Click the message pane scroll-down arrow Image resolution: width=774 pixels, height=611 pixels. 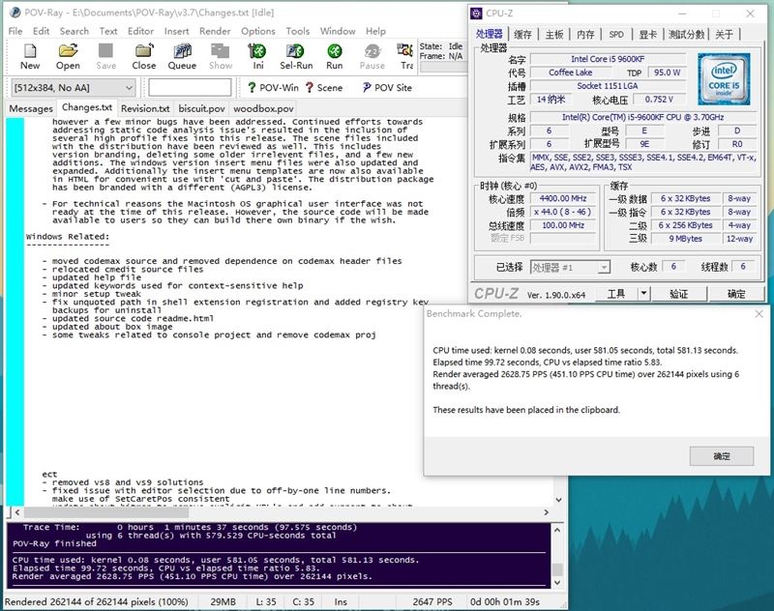point(557,582)
